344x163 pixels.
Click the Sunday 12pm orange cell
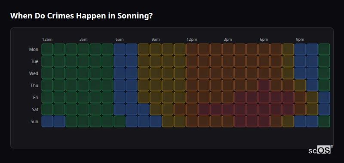tap(192, 121)
